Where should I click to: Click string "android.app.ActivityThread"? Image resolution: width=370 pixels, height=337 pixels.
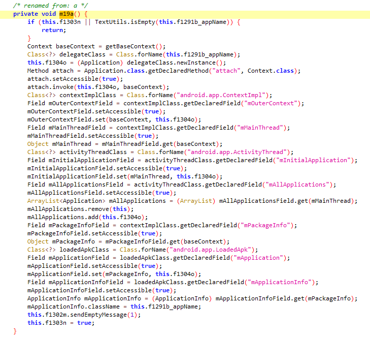click(237, 152)
